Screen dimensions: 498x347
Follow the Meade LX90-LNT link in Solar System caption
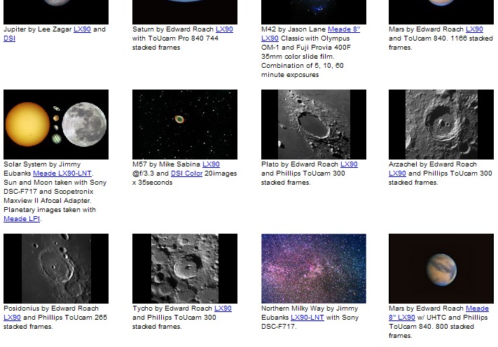[62, 173]
